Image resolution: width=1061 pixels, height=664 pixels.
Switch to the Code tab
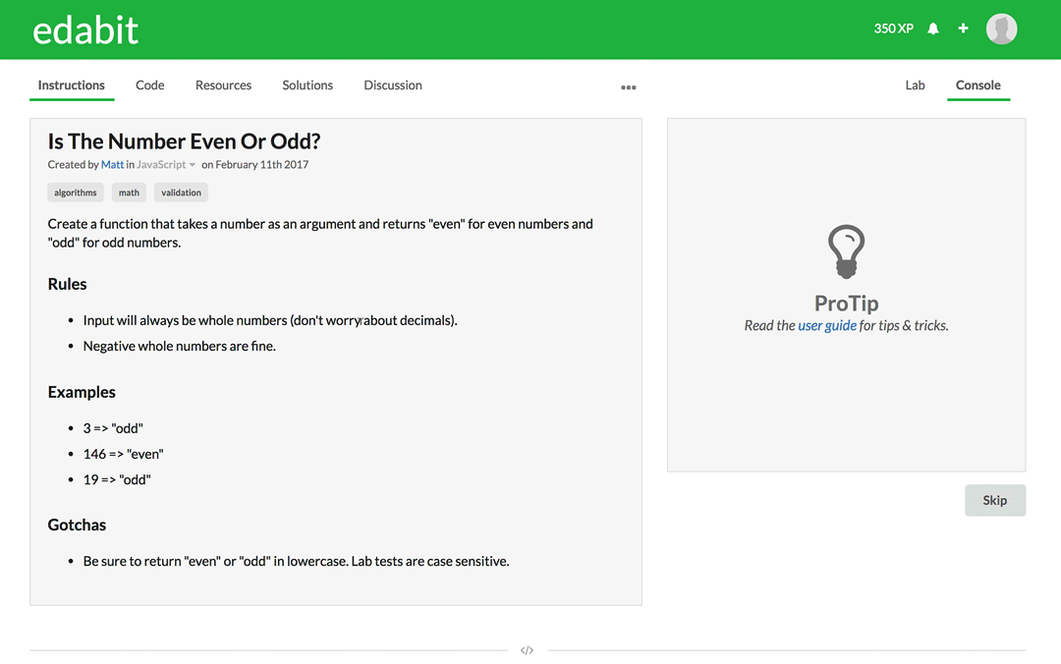pos(149,85)
